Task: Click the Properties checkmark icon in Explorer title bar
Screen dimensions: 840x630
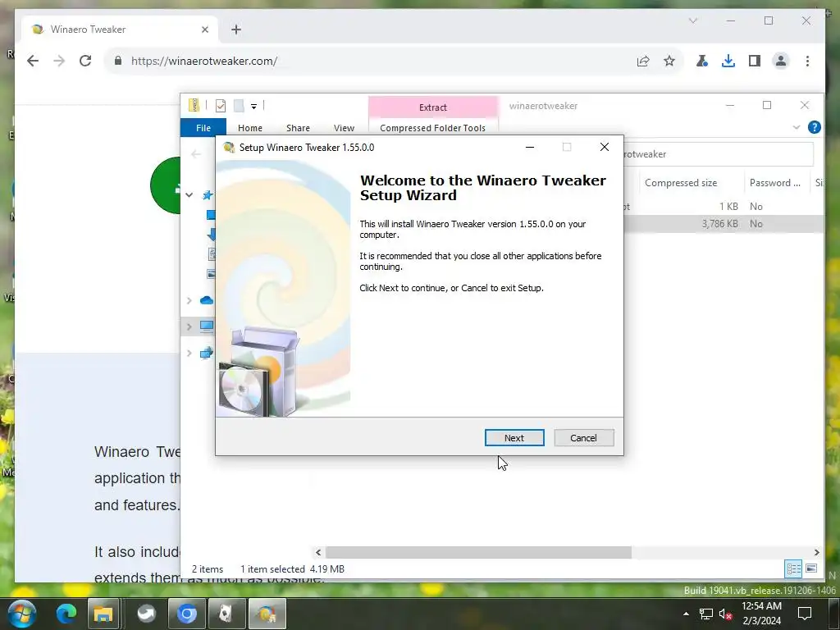Action: pyautogui.click(x=220, y=106)
